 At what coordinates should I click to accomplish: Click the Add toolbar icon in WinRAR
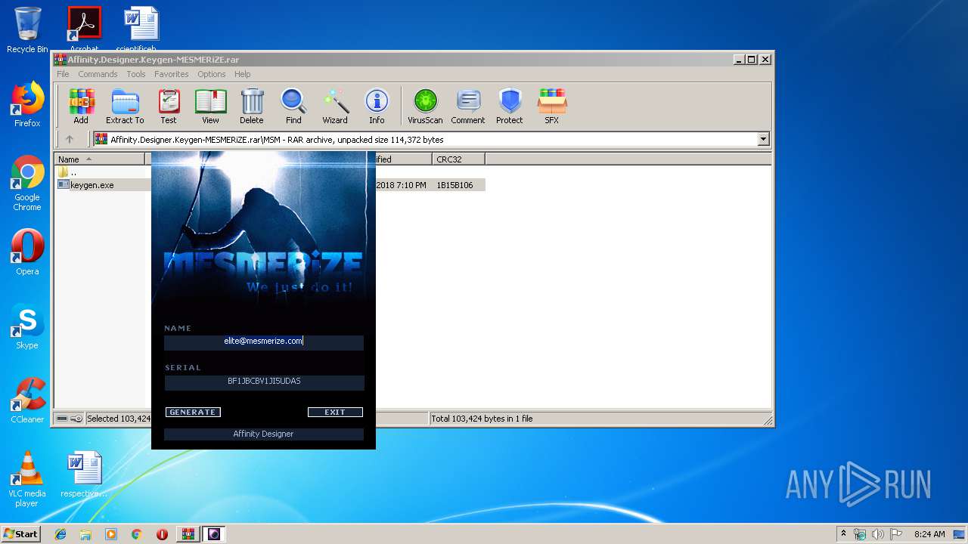(x=81, y=107)
